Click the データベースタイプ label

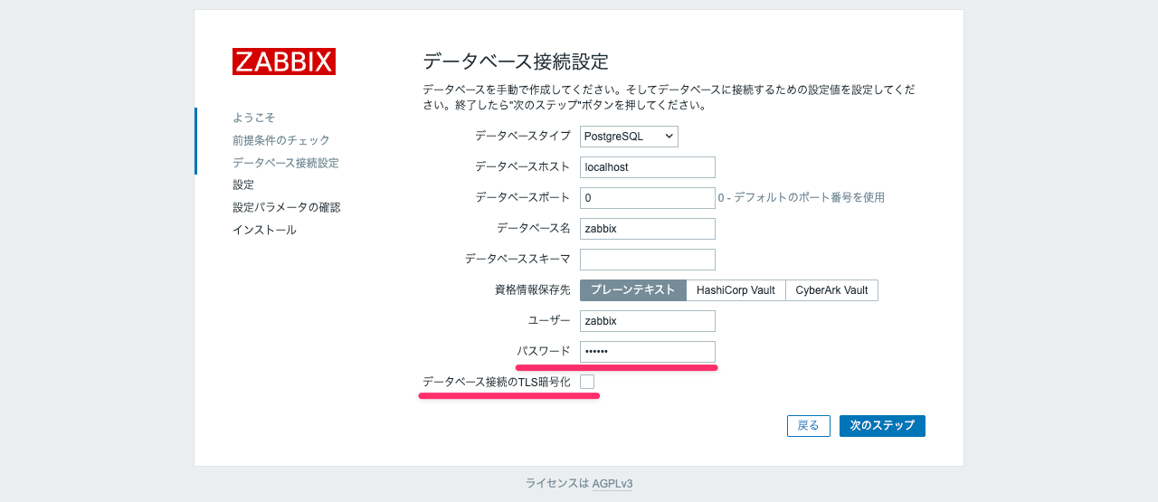pyautogui.click(x=523, y=136)
